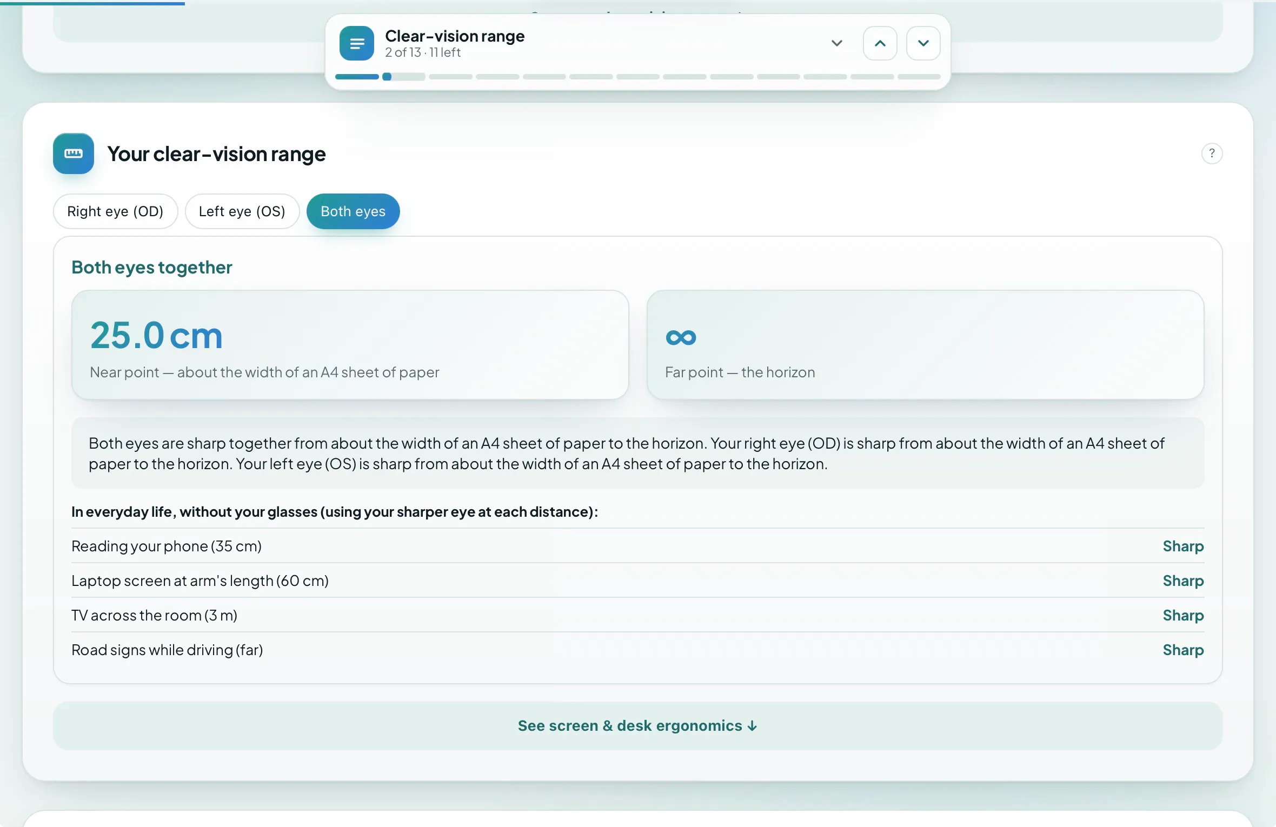This screenshot has height=827, width=1276.
Task: Expand the Clear-vision range section dropdown
Action: (x=836, y=43)
